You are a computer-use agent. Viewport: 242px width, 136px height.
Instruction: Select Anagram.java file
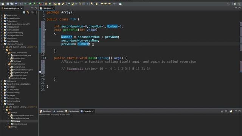(19, 67)
